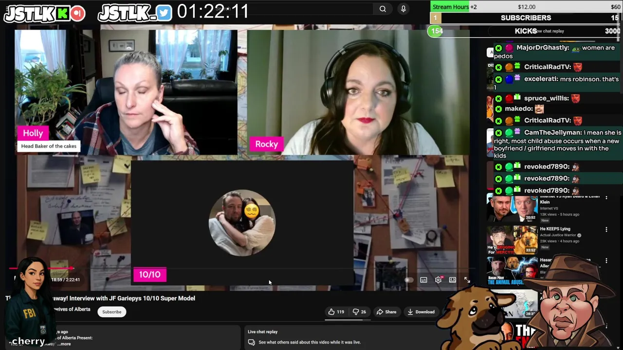
Task: Click the Twitter bird icon in overlay
Action: point(164,13)
